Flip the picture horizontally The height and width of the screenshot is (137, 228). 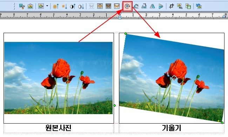coord(152,6)
